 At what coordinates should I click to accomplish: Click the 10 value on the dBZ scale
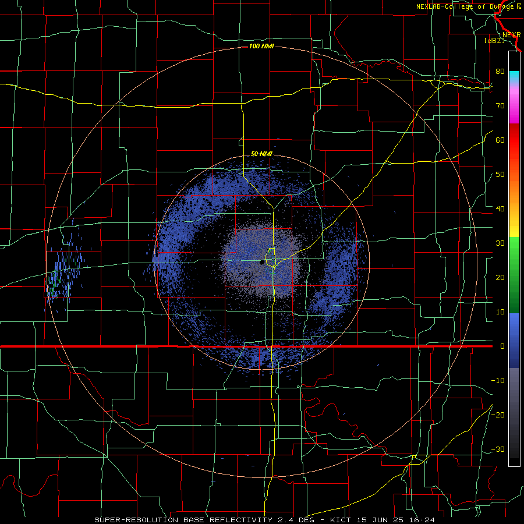(500, 312)
